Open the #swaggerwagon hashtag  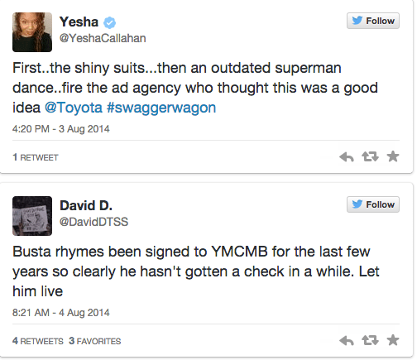point(161,108)
